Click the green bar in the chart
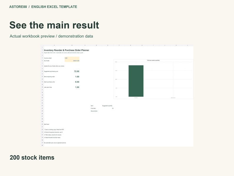This screenshot has width=234, height=176. [x=136, y=81]
